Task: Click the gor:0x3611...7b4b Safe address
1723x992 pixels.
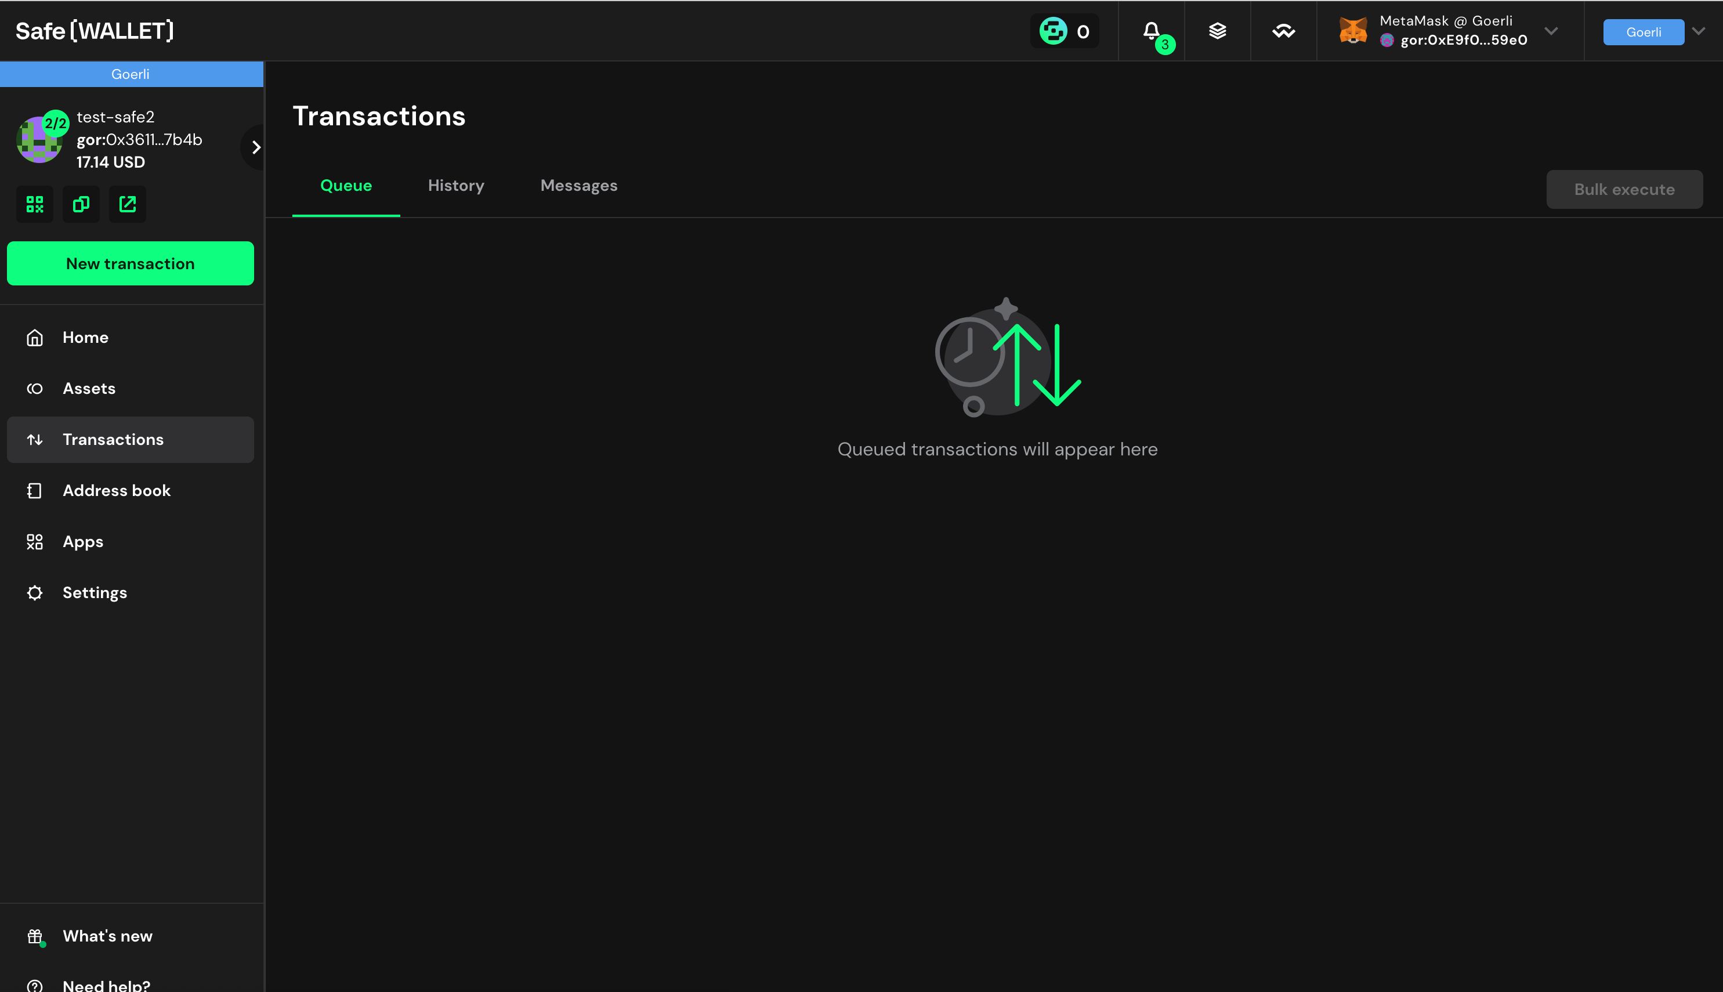Action: (139, 140)
